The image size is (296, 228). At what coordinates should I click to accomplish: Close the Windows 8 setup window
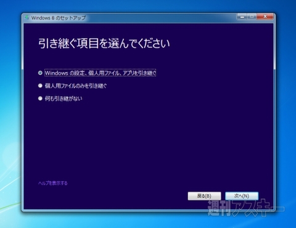[x=265, y=17]
